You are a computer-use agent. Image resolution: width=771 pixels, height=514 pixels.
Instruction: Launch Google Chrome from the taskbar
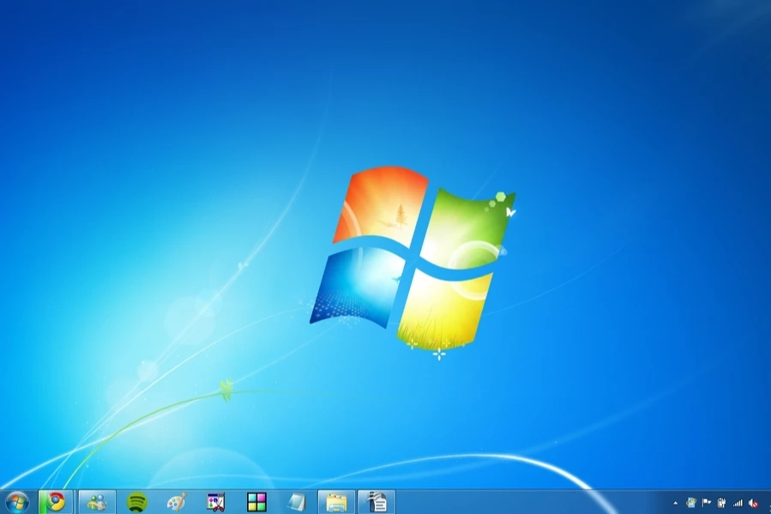tap(57, 502)
